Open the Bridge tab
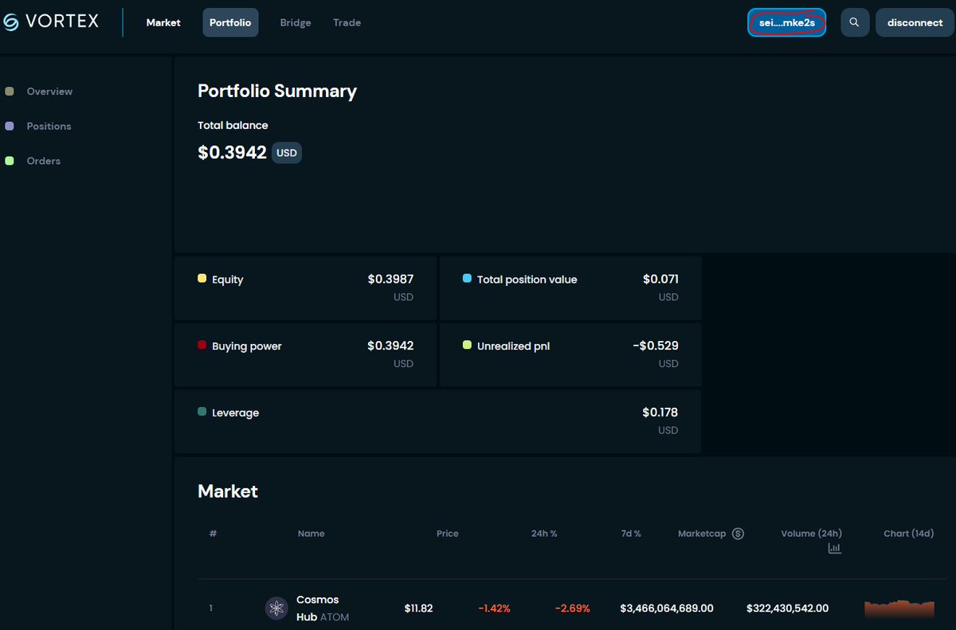 coord(296,22)
